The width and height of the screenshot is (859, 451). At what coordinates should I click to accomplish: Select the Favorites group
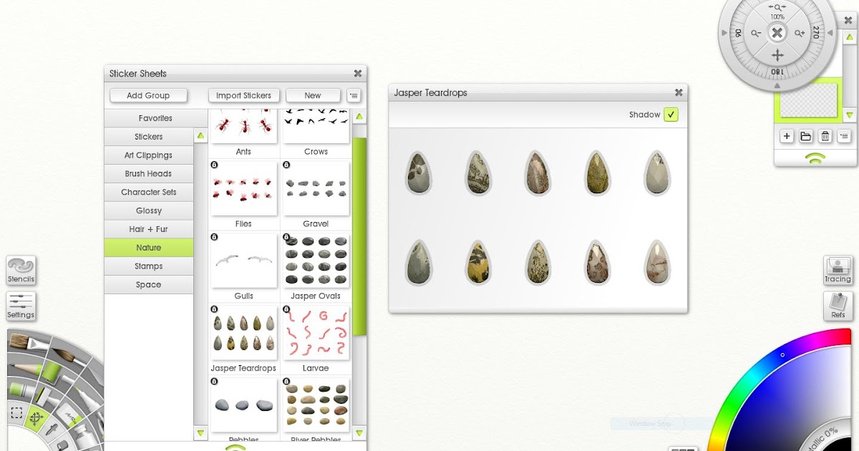[x=156, y=118]
